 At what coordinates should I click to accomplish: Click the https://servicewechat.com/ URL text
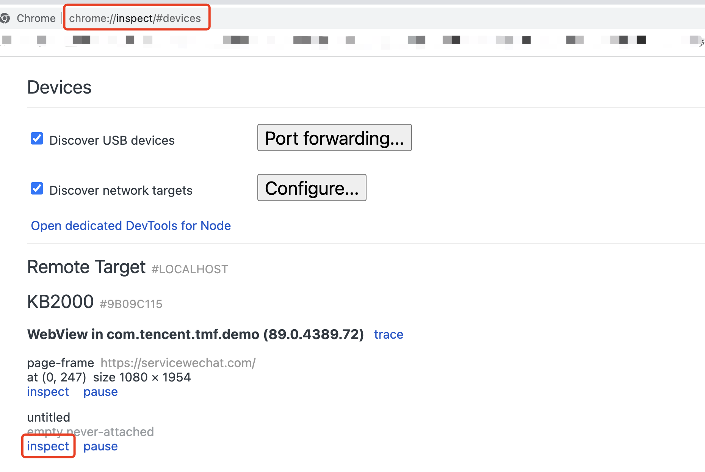click(178, 363)
